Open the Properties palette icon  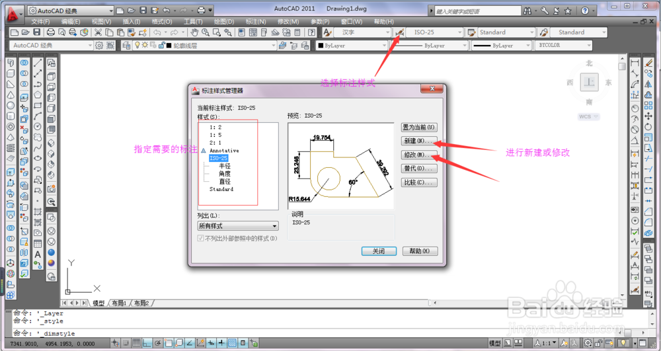[241, 32]
